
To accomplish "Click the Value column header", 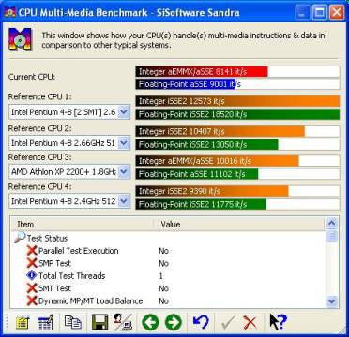I will [x=239, y=225].
